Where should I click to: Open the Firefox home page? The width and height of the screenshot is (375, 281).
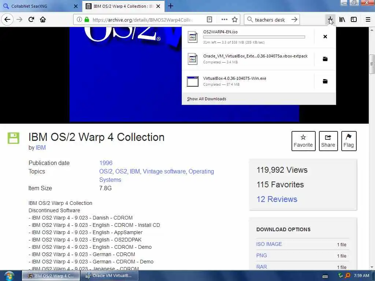point(43,19)
